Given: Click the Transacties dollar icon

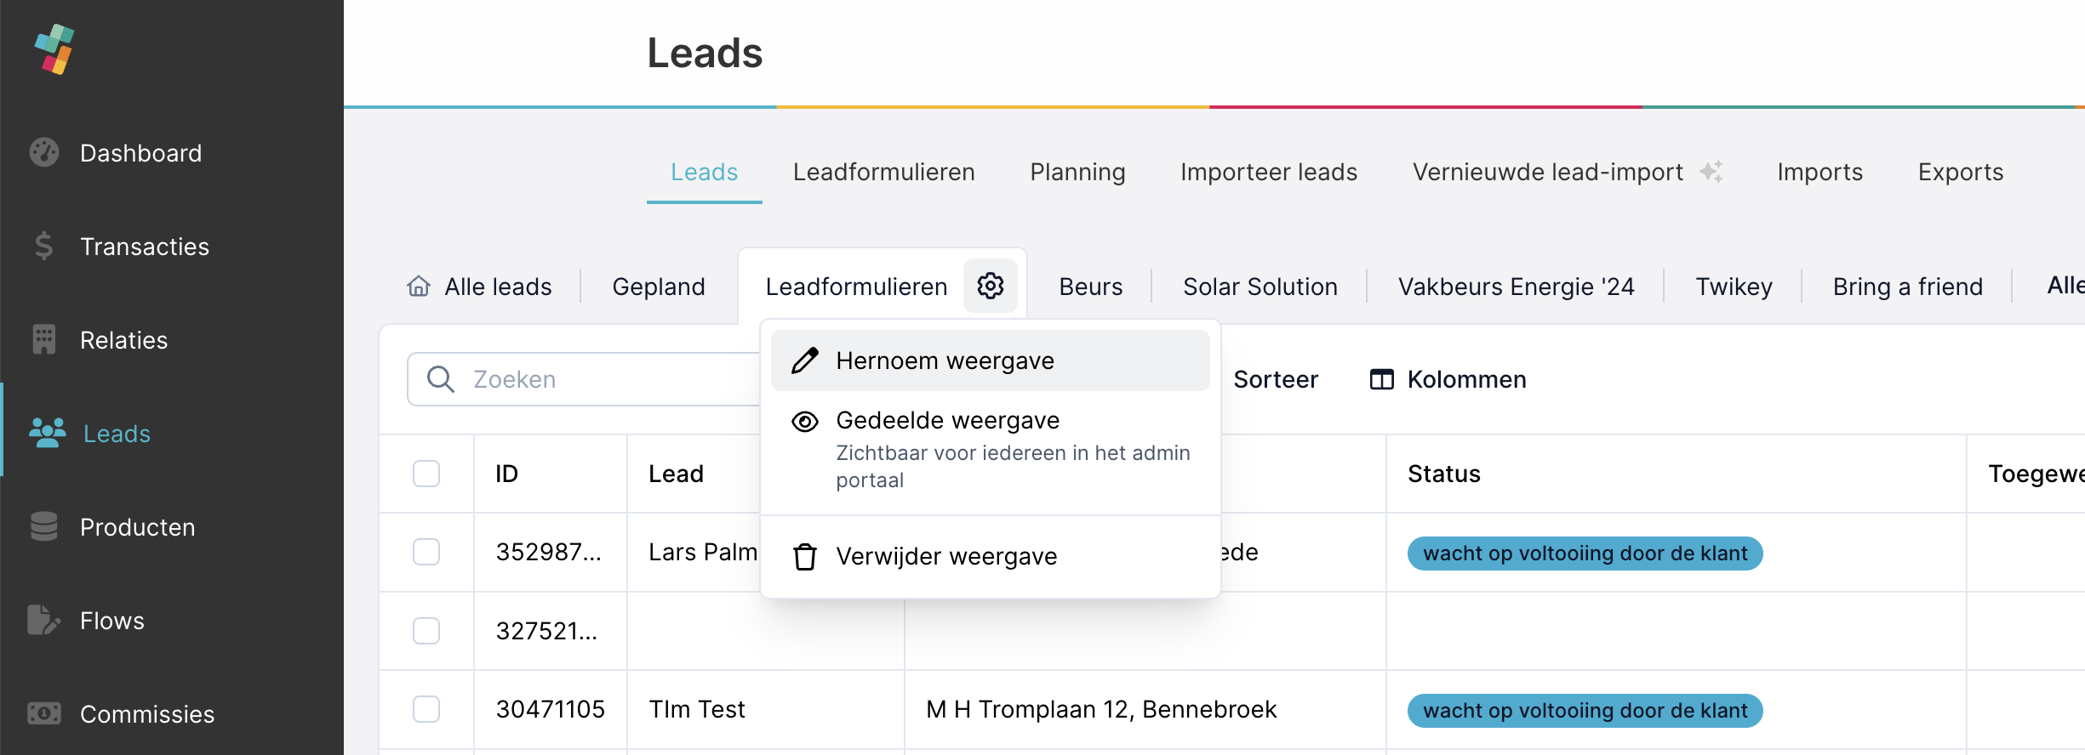Looking at the screenshot, I should click(x=44, y=247).
